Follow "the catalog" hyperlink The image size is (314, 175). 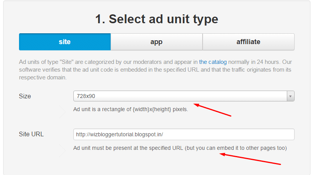pyautogui.click(x=213, y=62)
